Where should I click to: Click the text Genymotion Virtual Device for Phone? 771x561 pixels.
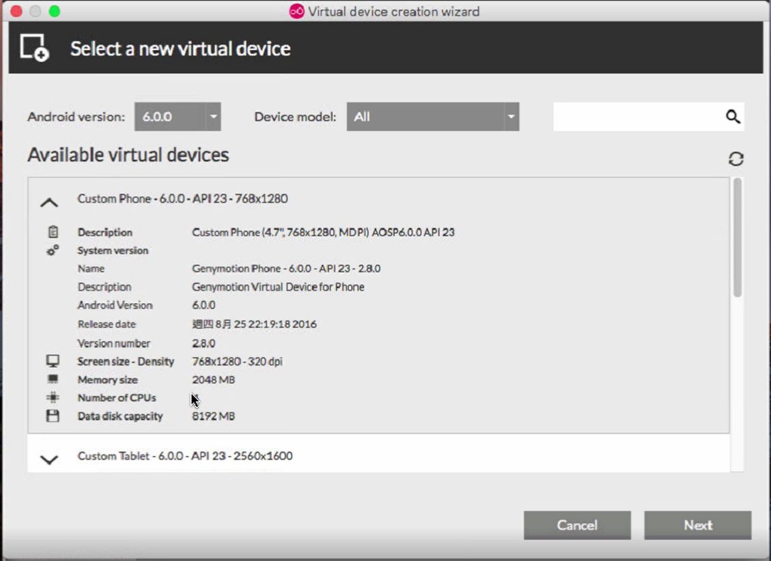[278, 287]
